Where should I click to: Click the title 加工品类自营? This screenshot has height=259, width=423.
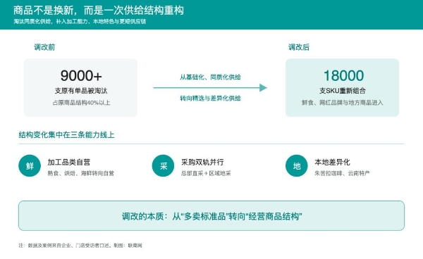point(69,162)
